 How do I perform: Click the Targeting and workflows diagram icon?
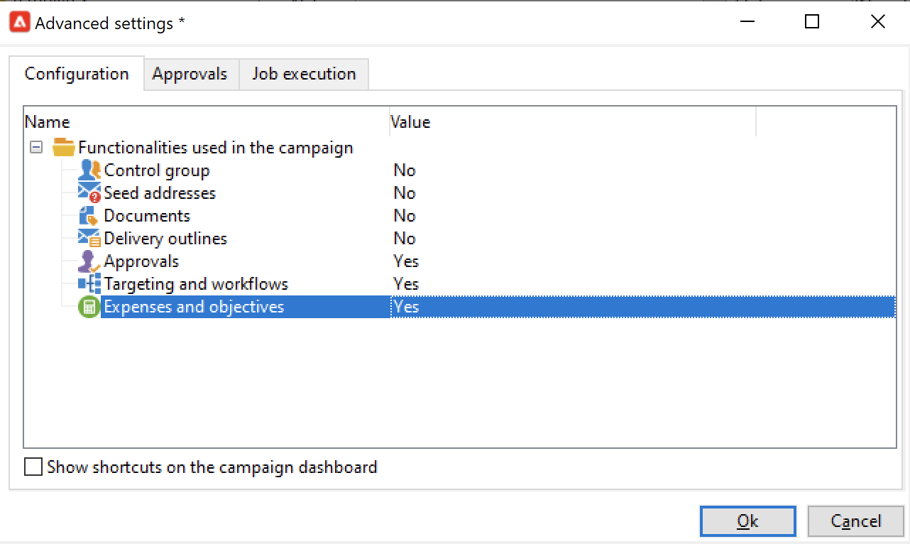click(89, 284)
